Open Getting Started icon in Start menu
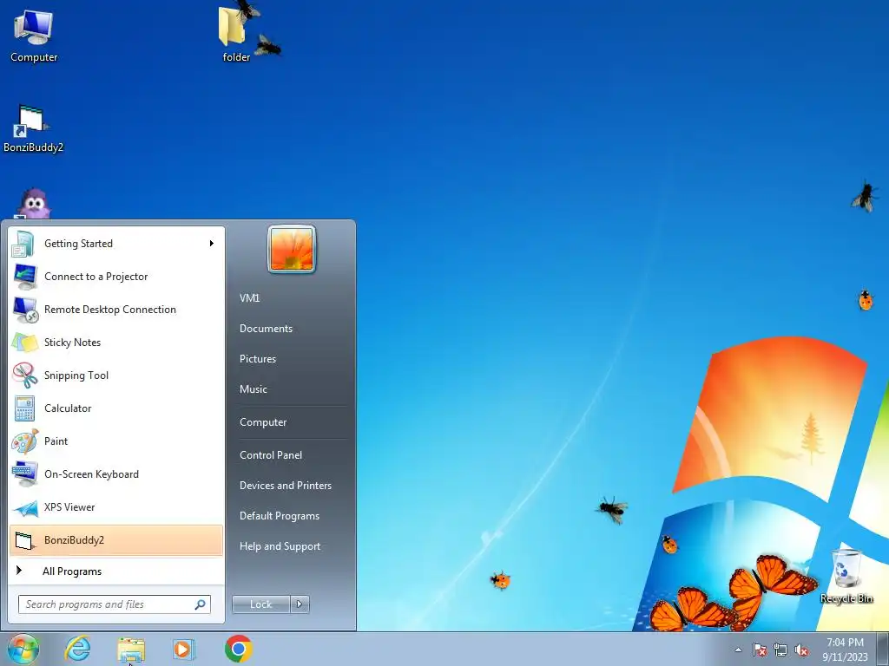The image size is (889, 666). coord(24,244)
